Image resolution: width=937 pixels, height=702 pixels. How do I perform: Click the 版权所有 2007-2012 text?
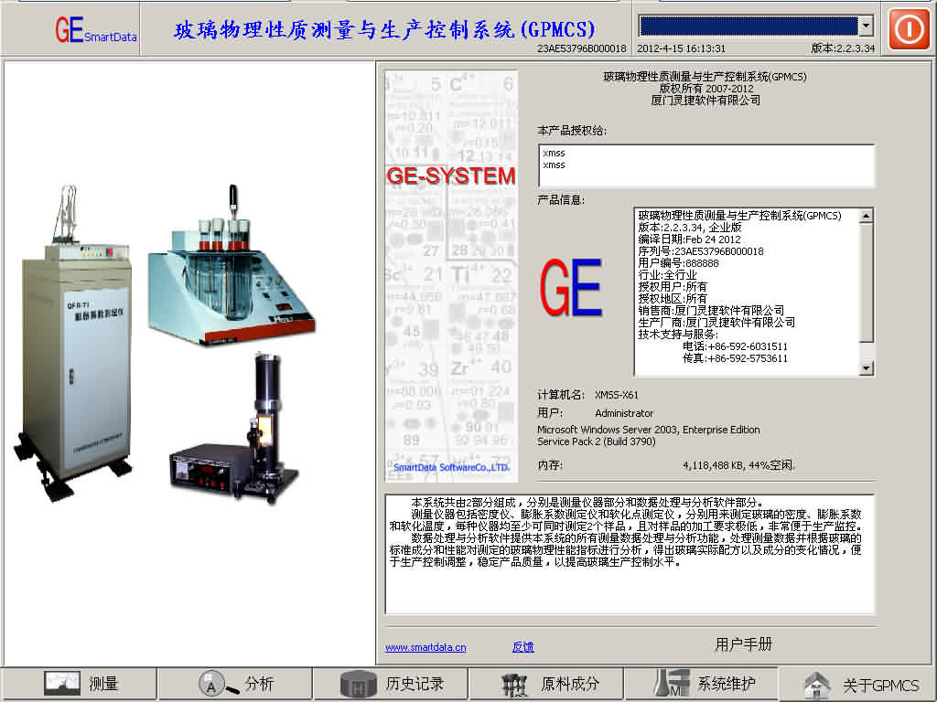[x=706, y=89]
